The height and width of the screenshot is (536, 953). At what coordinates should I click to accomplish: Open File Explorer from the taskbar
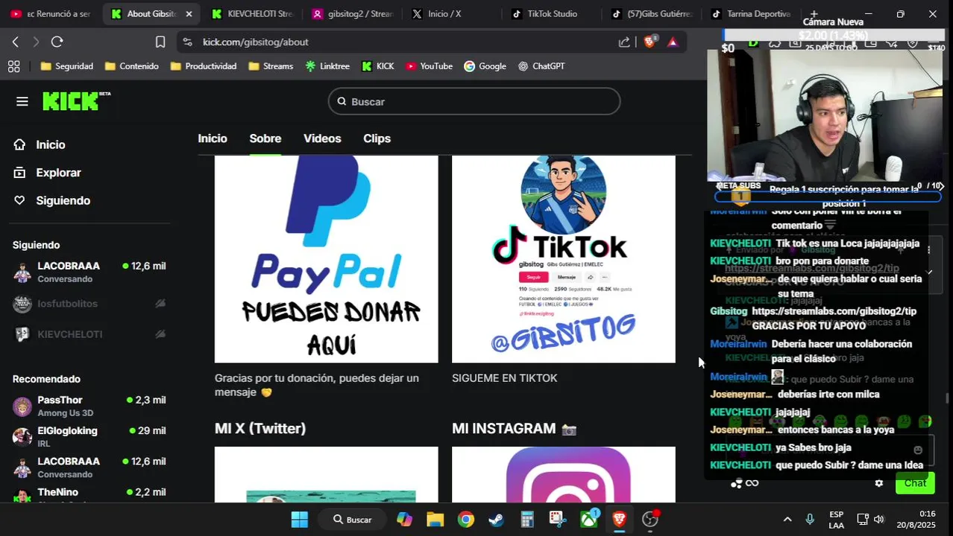pos(435,519)
